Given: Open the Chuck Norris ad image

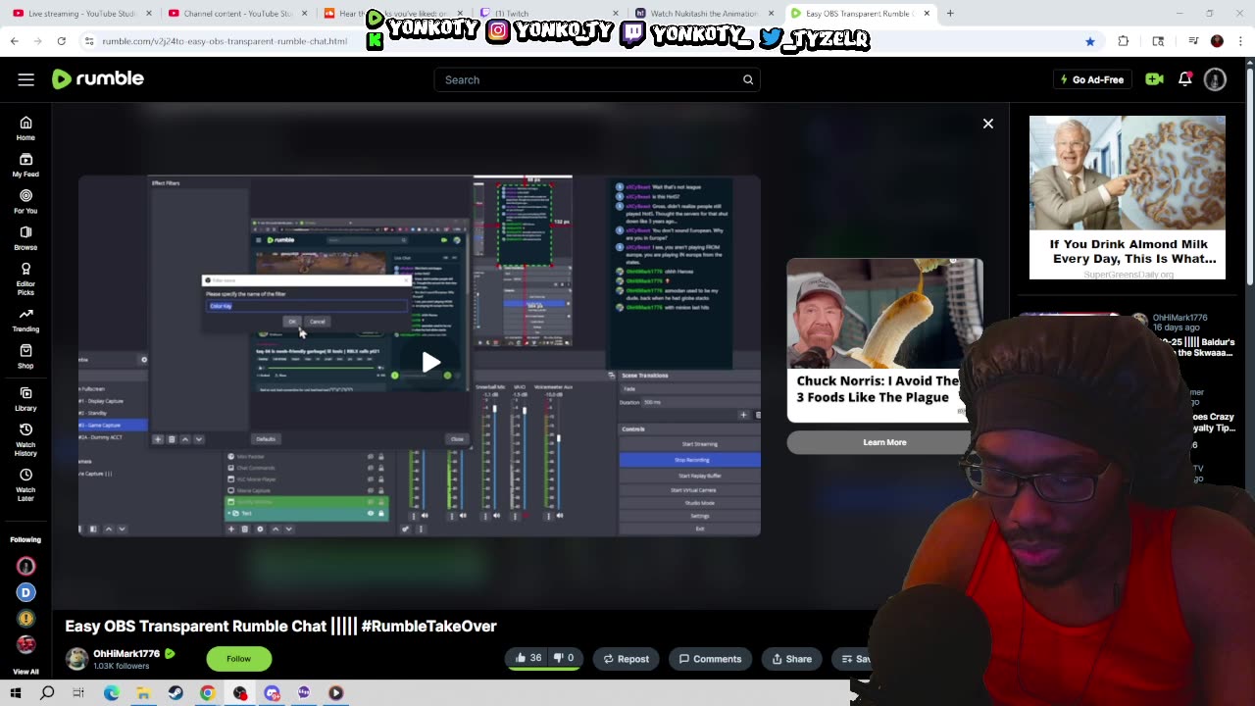Looking at the screenshot, I should point(884,314).
